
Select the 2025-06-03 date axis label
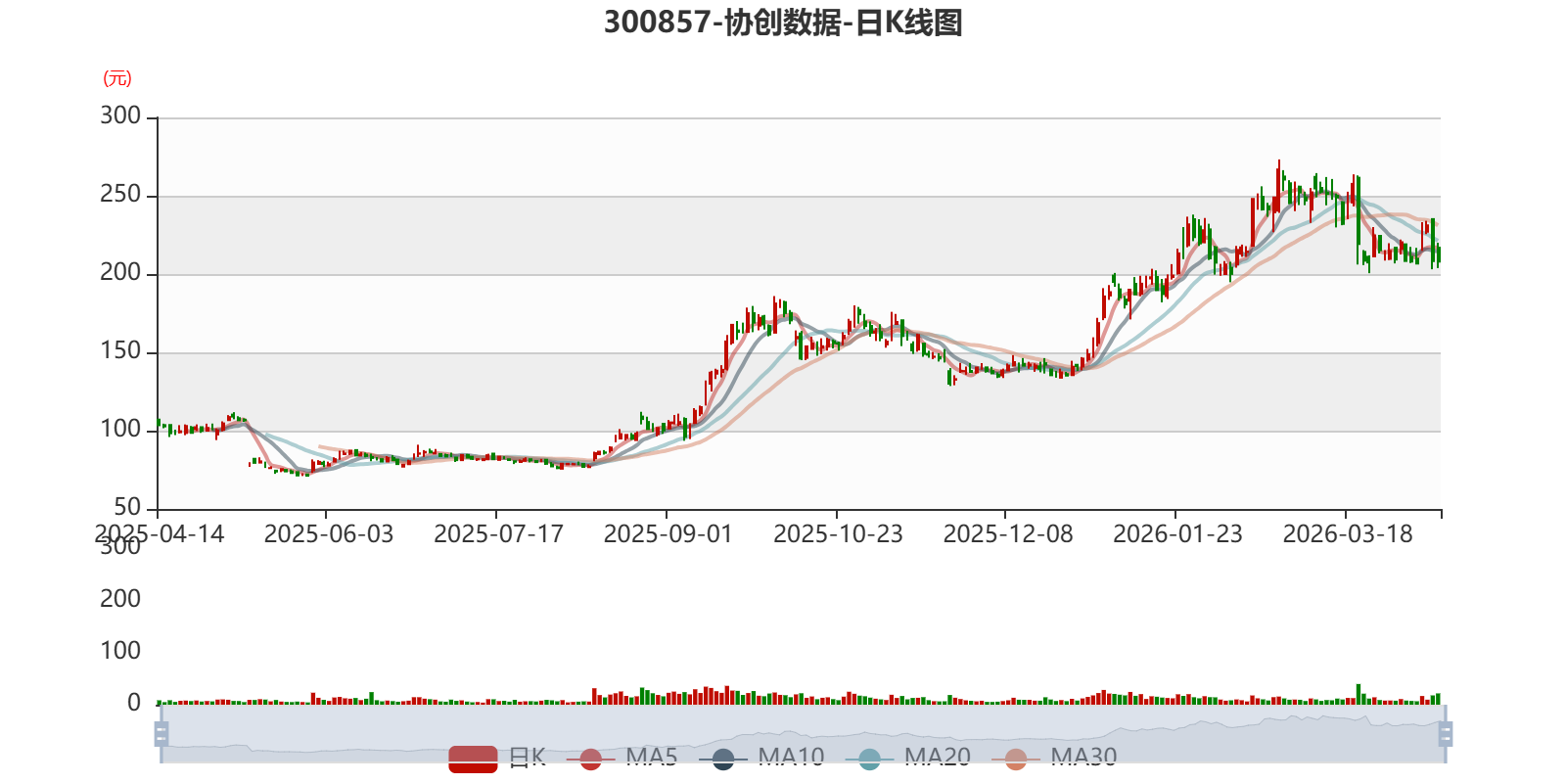coord(328,534)
